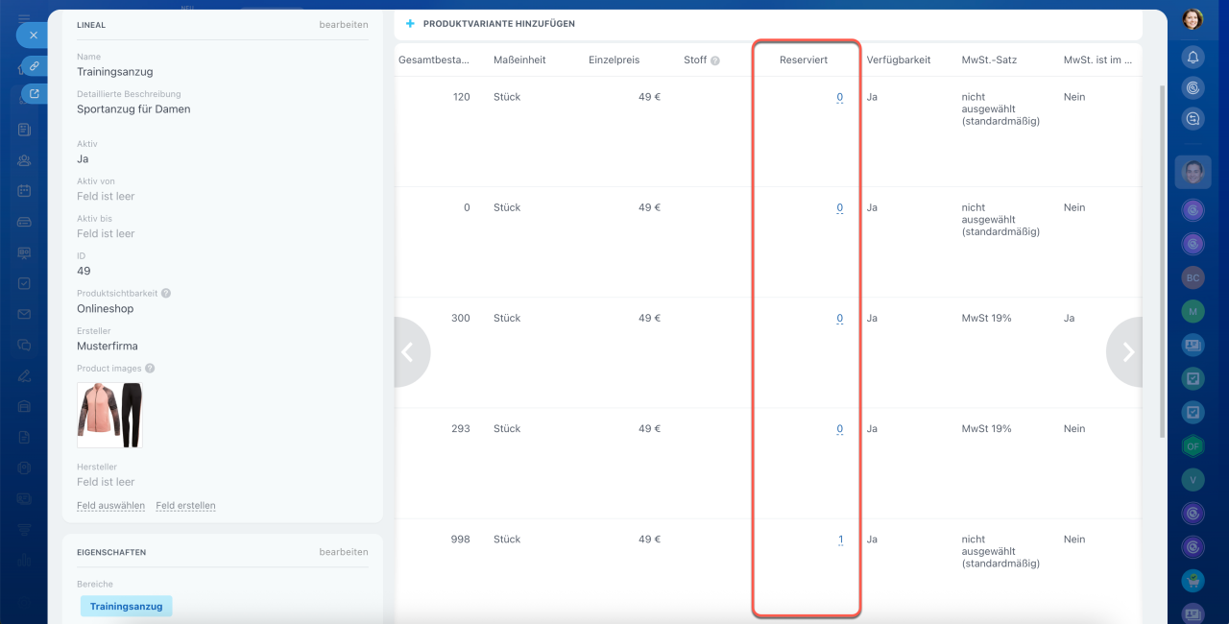Copy the product link via chain icon
The image size is (1229, 624).
[34, 65]
